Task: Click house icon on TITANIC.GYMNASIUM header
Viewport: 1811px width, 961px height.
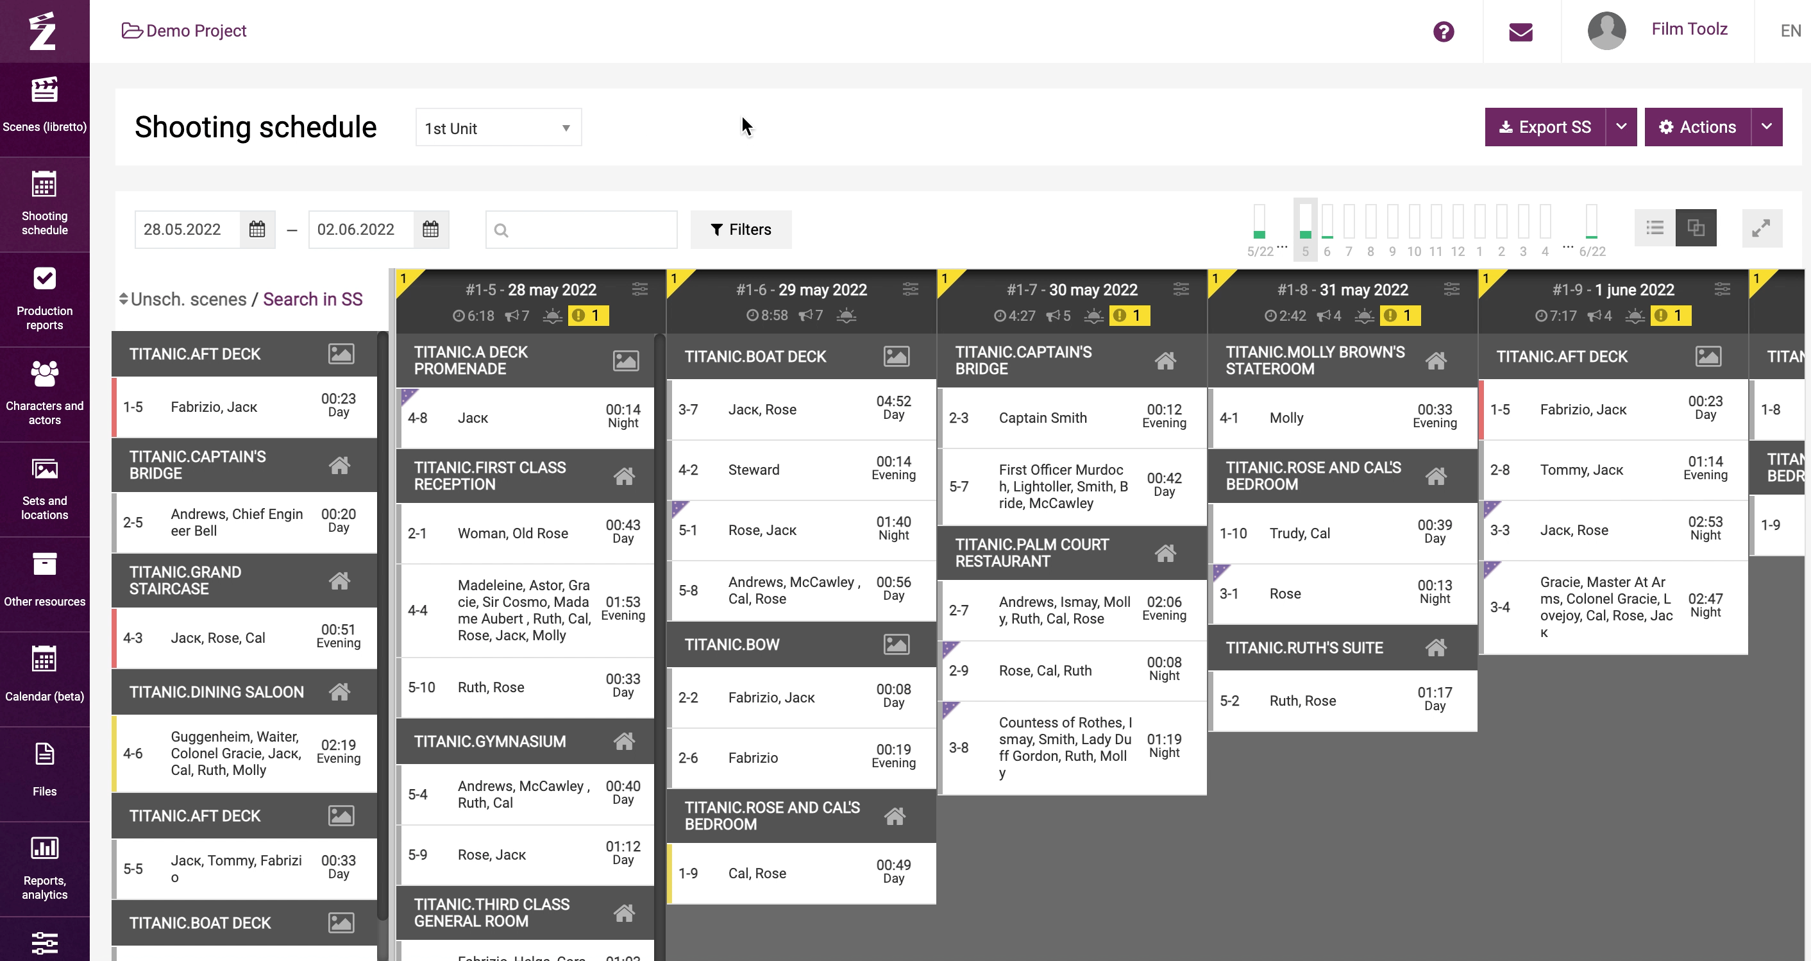Action: (623, 742)
